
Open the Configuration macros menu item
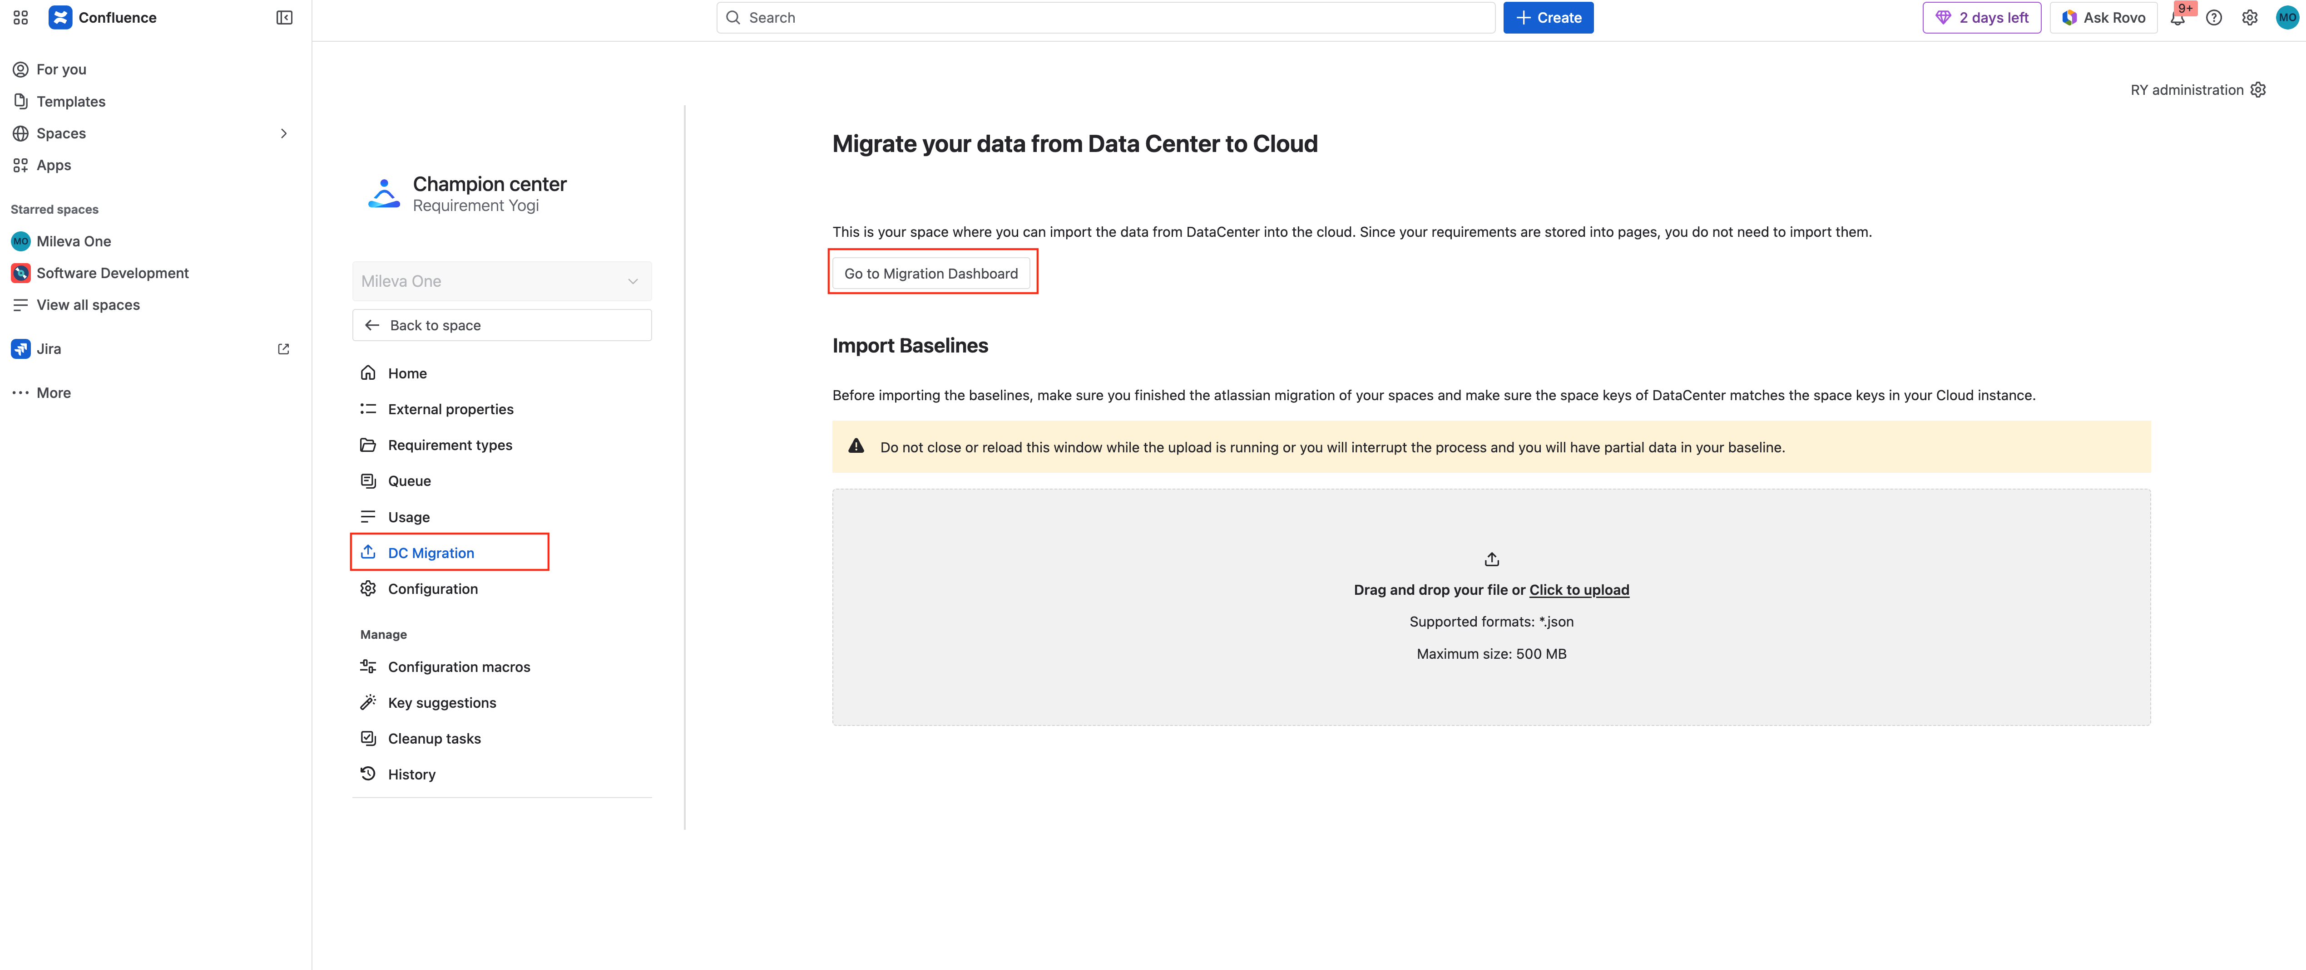point(458,666)
